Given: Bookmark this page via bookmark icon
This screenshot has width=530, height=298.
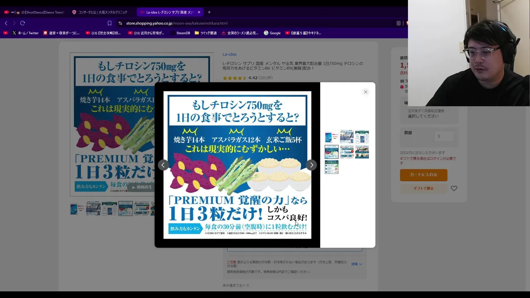Looking at the screenshot, I should pos(109,23).
